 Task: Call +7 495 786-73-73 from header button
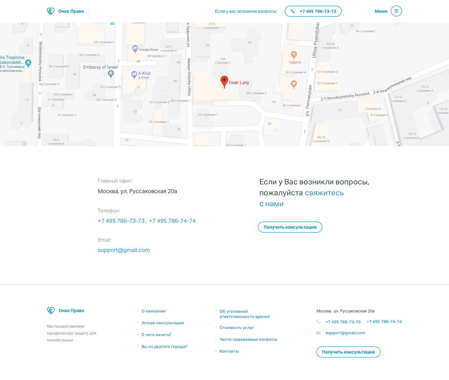313,11
